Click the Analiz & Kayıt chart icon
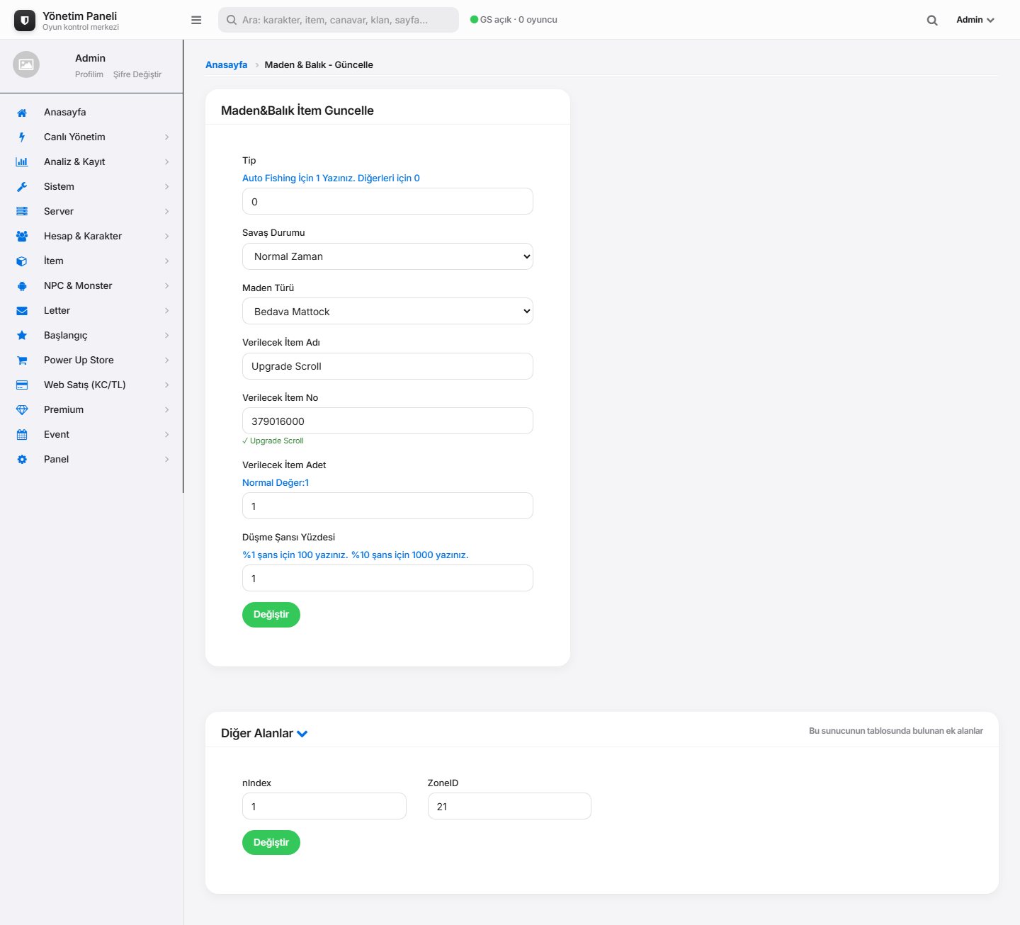1020x925 pixels. (x=22, y=162)
